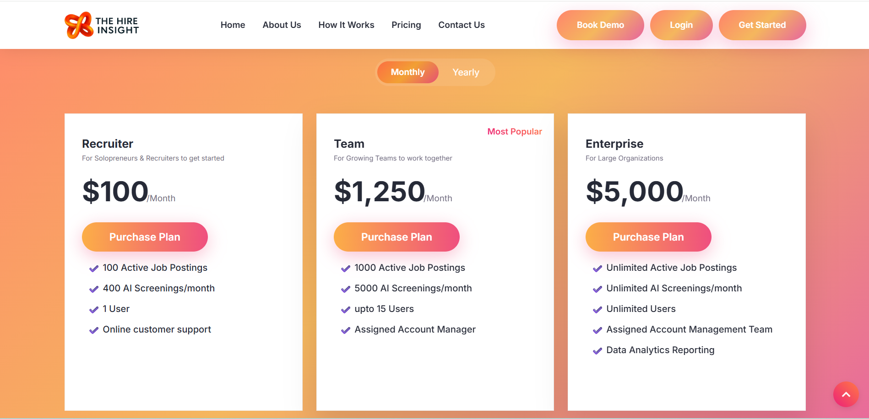This screenshot has height=419, width=869.
Task: Toggle the Most Popular Team plan selection
Action: point(515,131)
